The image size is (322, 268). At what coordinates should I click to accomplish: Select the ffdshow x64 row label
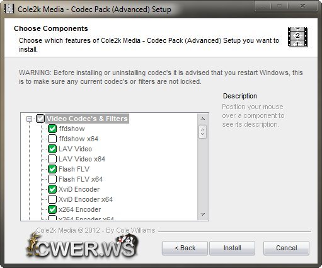pos(79,139)
